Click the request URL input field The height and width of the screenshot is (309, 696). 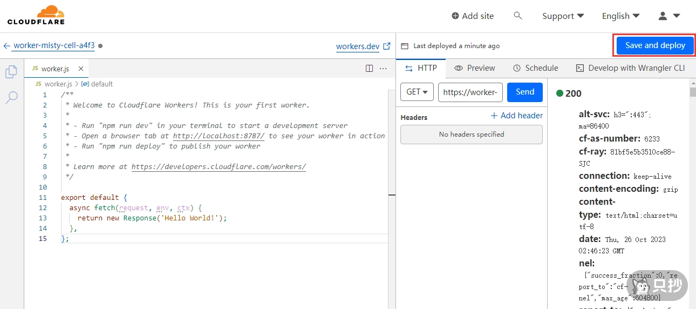click(x=470, y=92)
